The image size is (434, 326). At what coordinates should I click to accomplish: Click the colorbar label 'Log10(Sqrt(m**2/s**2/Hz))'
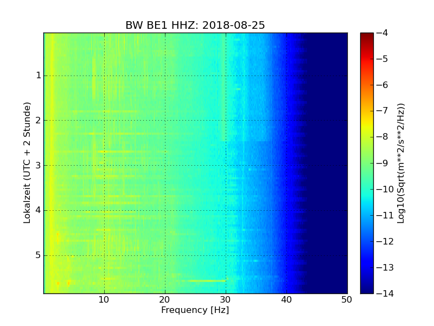click(x=400, y=163)
